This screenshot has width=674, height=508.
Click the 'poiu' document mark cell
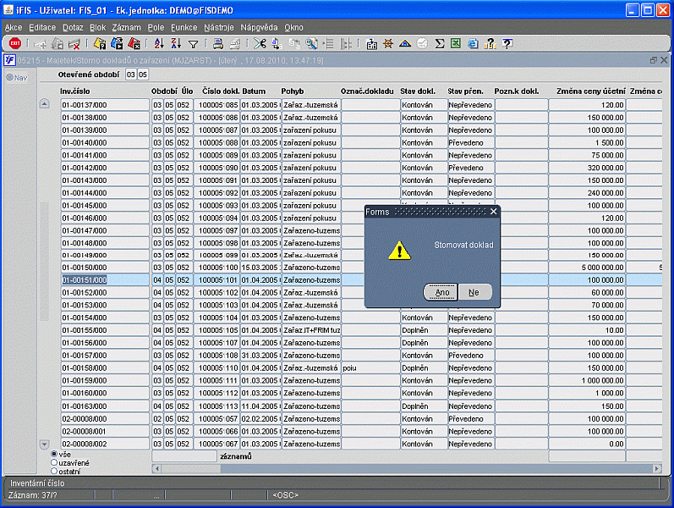tap(370, 368)
